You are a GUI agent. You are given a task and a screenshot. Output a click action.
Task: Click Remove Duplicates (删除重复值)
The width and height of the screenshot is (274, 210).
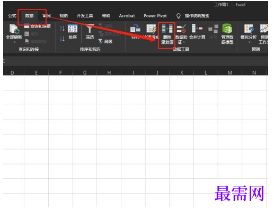[x=167, y=34]
